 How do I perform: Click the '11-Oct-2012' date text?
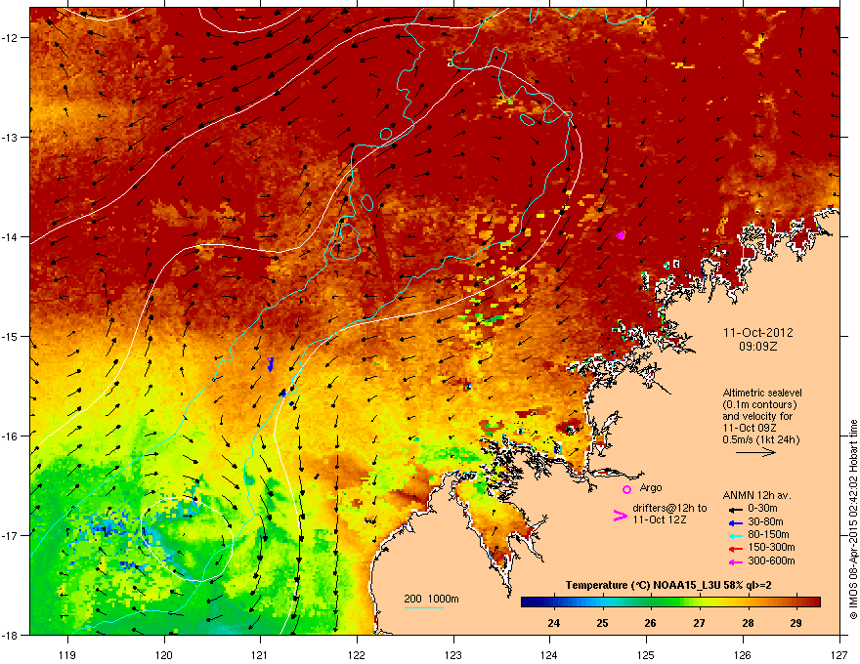(x=758, y=333)
